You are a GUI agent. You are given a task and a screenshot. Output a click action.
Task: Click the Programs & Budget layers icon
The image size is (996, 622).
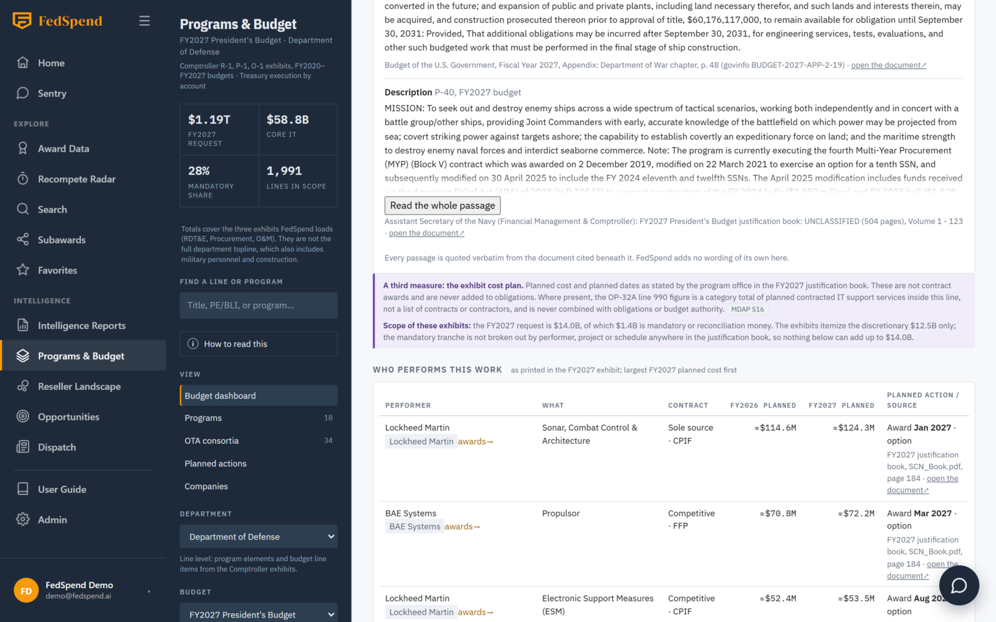pyautogui.click(x=23, y=356)
